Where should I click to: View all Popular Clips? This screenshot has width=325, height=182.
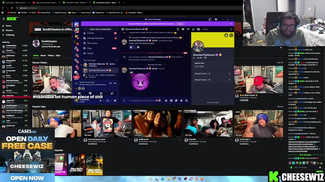[280, 106]
